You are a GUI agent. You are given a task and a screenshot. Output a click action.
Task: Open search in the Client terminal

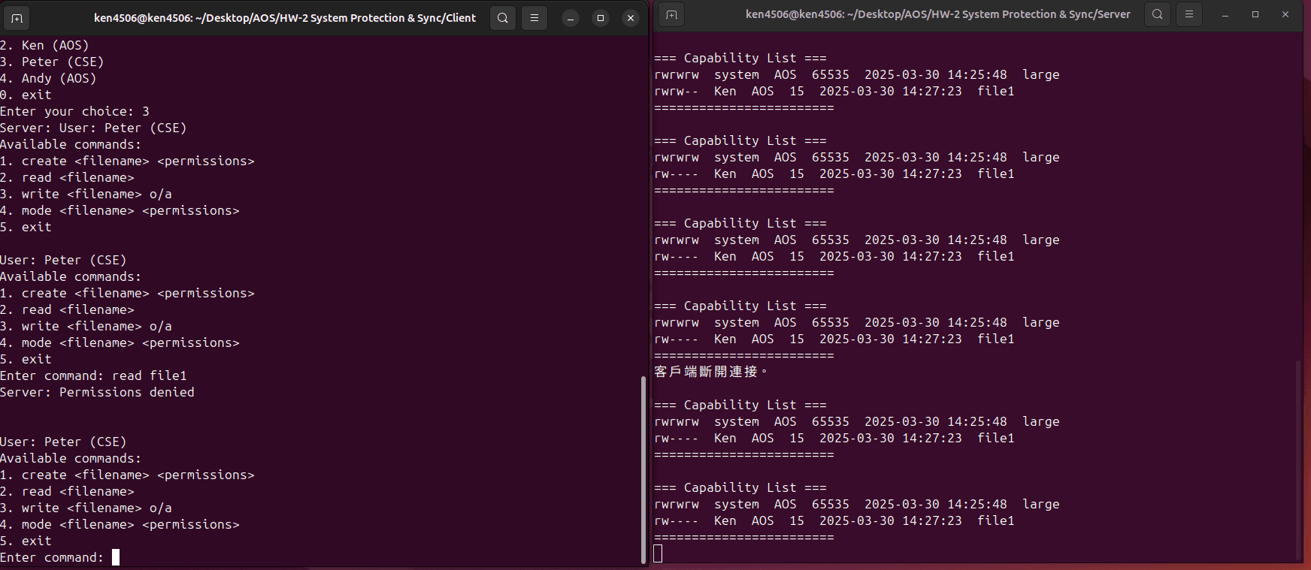point(503,18)
